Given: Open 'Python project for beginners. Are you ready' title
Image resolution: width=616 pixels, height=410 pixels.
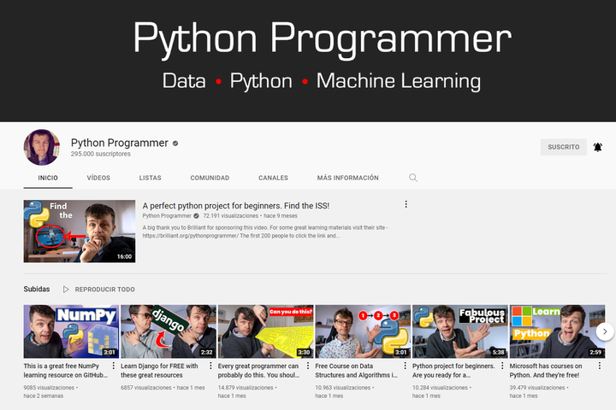Looking at the screenshot, I should [453, 371].
